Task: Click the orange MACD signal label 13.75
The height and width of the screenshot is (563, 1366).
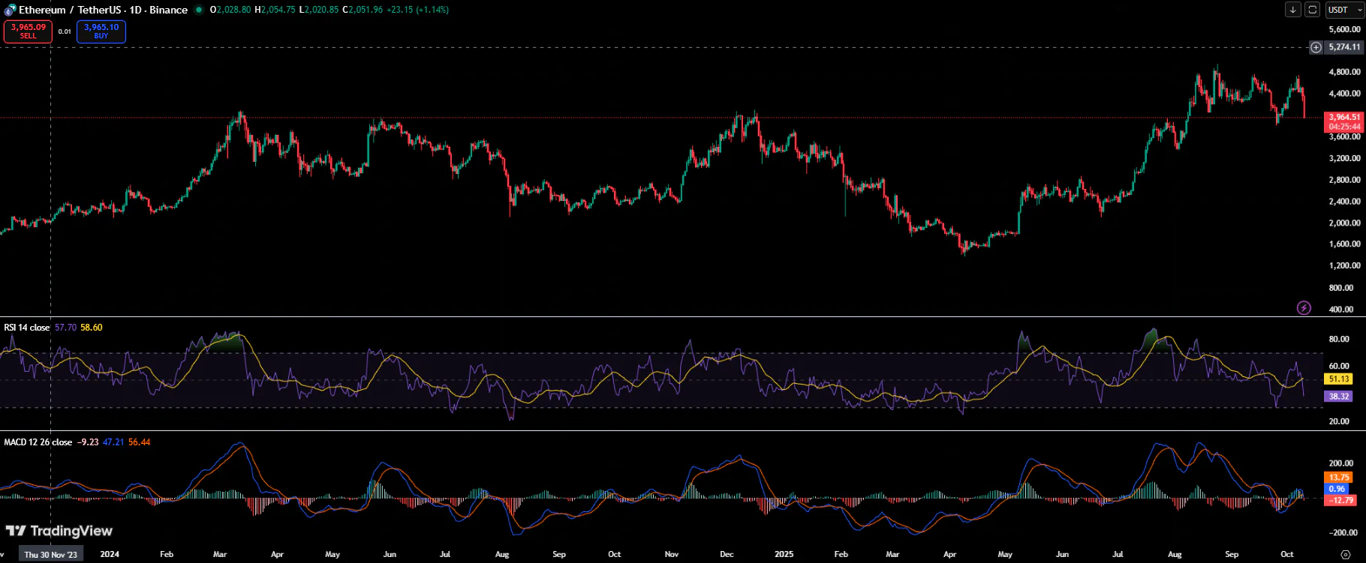Action: [x=1339, y=477]
